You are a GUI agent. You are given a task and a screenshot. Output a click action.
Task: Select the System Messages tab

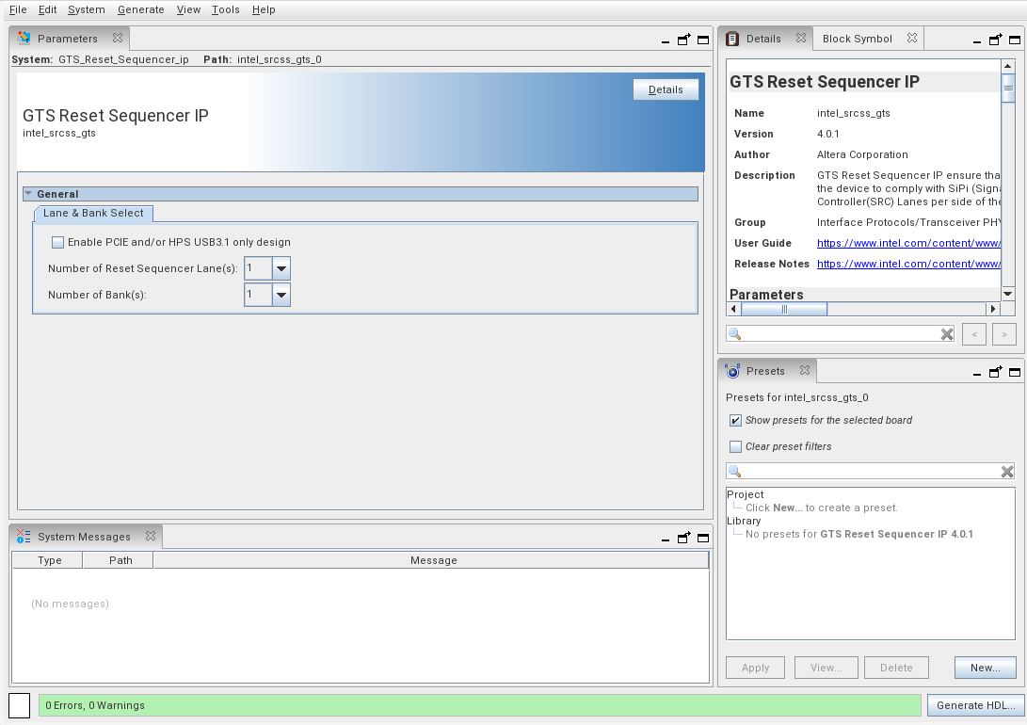click(x=84, y=537)
